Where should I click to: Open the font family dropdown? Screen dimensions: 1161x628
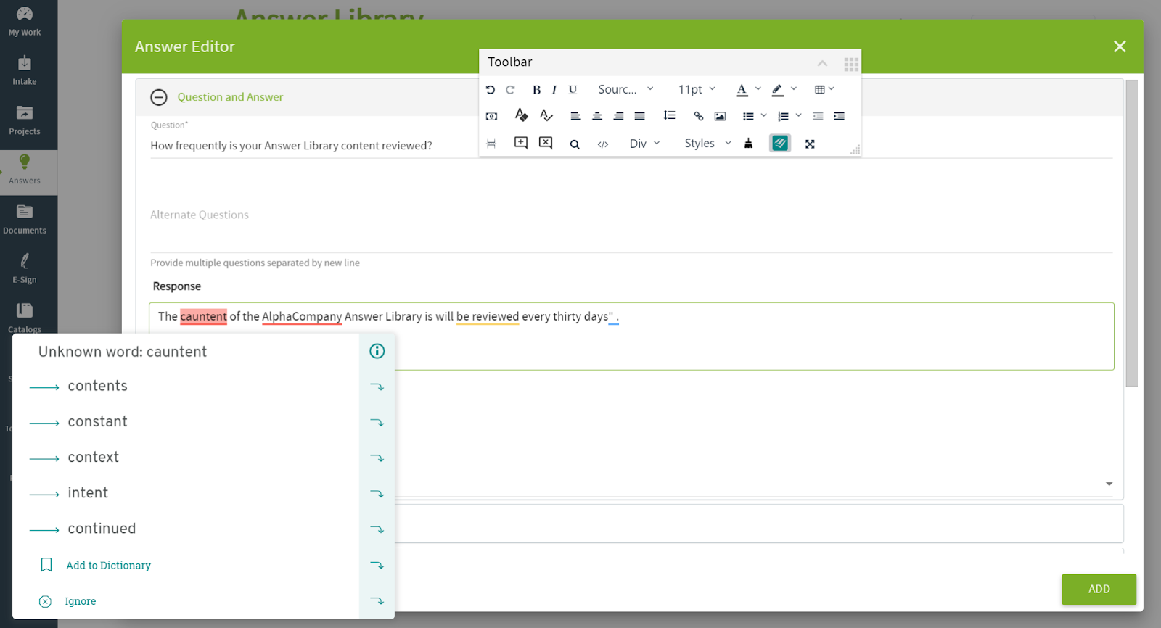point(625,89)
